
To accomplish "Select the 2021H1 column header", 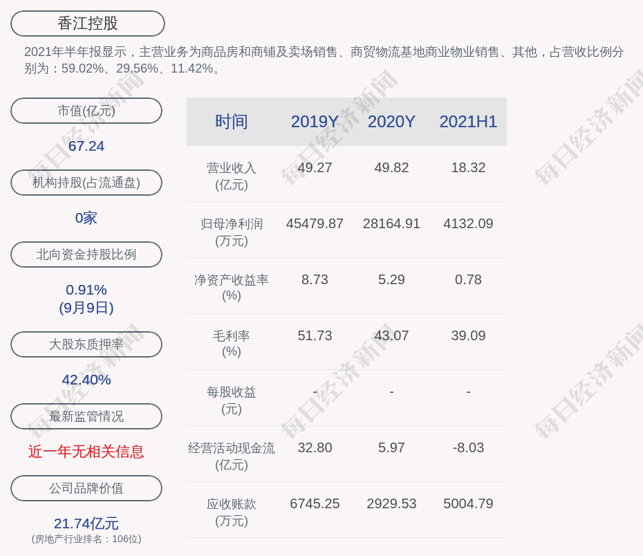I will click(x=468, y=122).
